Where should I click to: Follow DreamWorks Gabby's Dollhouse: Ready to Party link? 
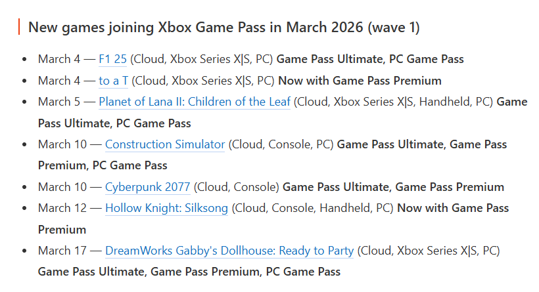point(229,251)
